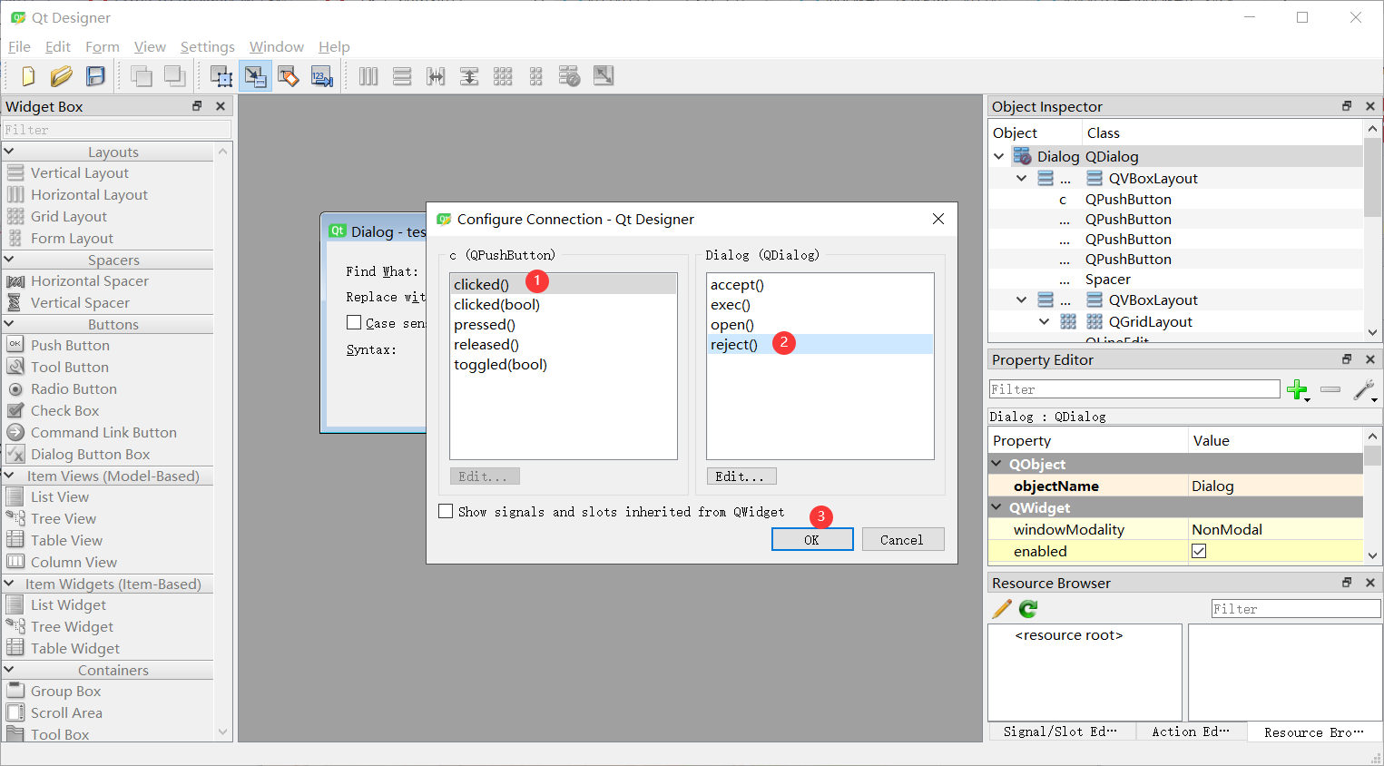Click the pencil Edit Resources icon
1384x766 pixels.
pyautogui.click(x=1002, y=609)
